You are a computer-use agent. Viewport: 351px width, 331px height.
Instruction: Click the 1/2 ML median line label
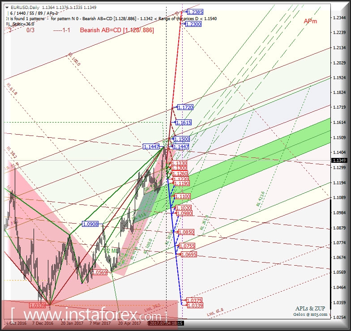pos(111,250)
